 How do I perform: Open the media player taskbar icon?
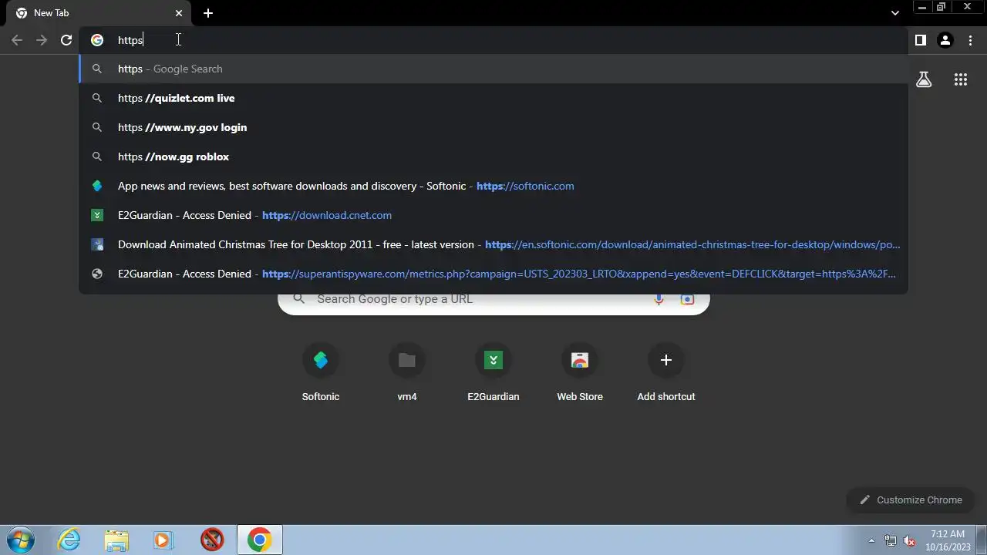click(x=162, y=540)
